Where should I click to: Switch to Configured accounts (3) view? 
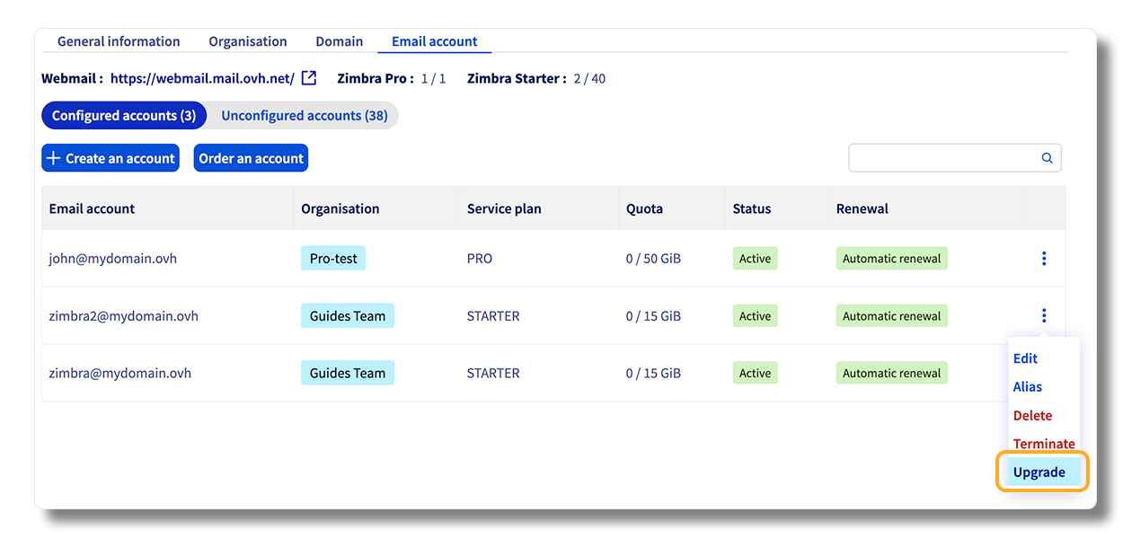124,116
